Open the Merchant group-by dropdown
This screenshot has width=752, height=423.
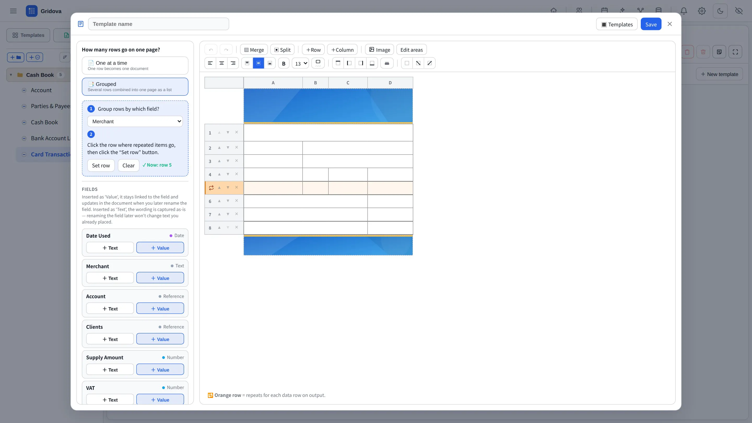pyautogui.click(x=135, y=121)
